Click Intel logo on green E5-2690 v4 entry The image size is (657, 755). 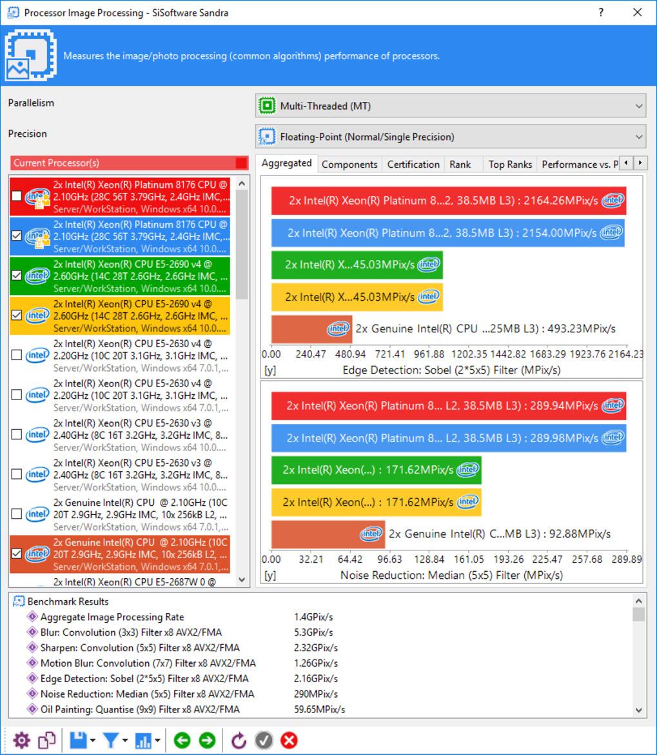(x=37, y=276)
